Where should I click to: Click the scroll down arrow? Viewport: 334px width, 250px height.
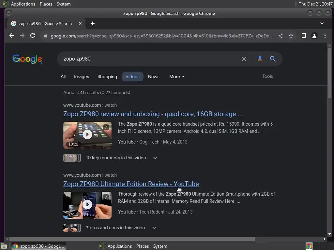[x=329, y=234]
